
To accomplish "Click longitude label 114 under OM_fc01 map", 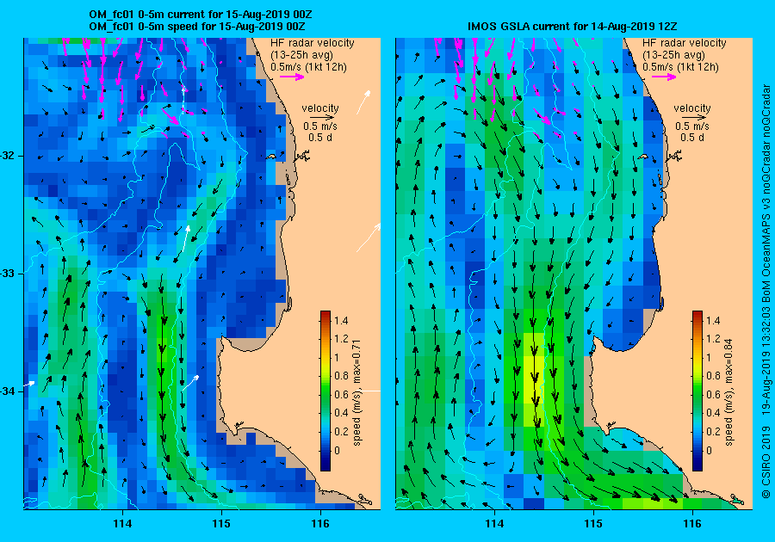I will click(x=122, y=524).
